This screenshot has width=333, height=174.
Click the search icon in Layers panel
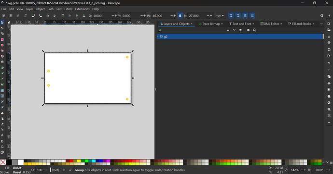point(254,30)
